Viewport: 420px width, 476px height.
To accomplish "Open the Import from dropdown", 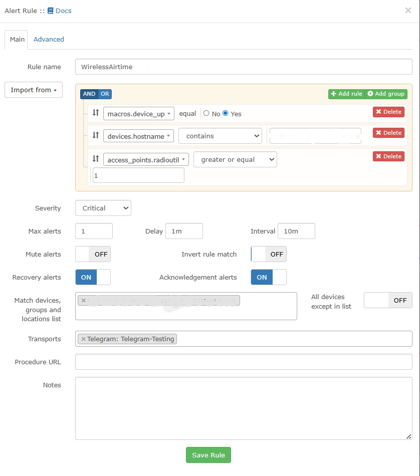I will pyautogui.click(x=33, y=90).
